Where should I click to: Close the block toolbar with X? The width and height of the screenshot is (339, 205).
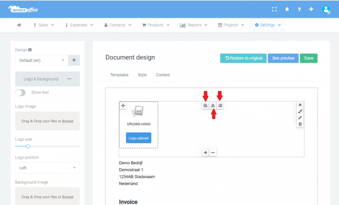pyautogui.click(x=300, y=105)
